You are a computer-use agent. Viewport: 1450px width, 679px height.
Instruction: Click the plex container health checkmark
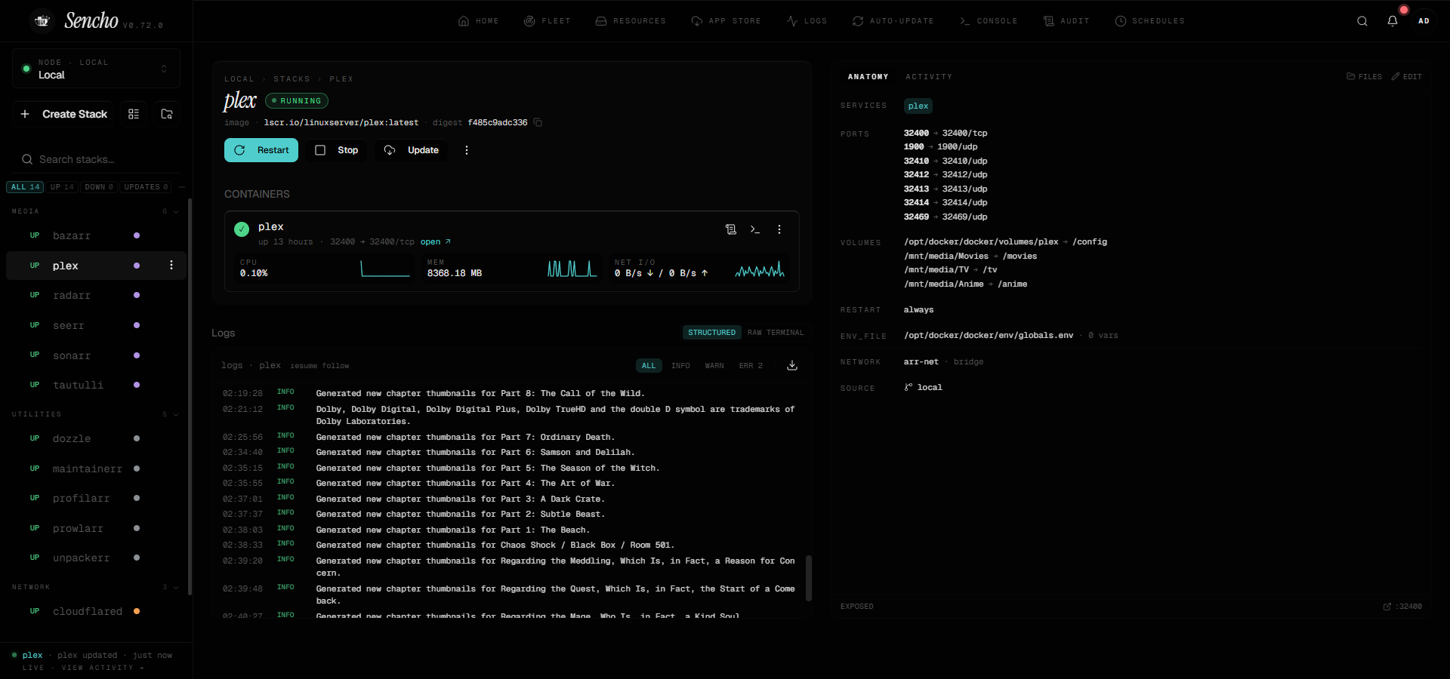242,229
